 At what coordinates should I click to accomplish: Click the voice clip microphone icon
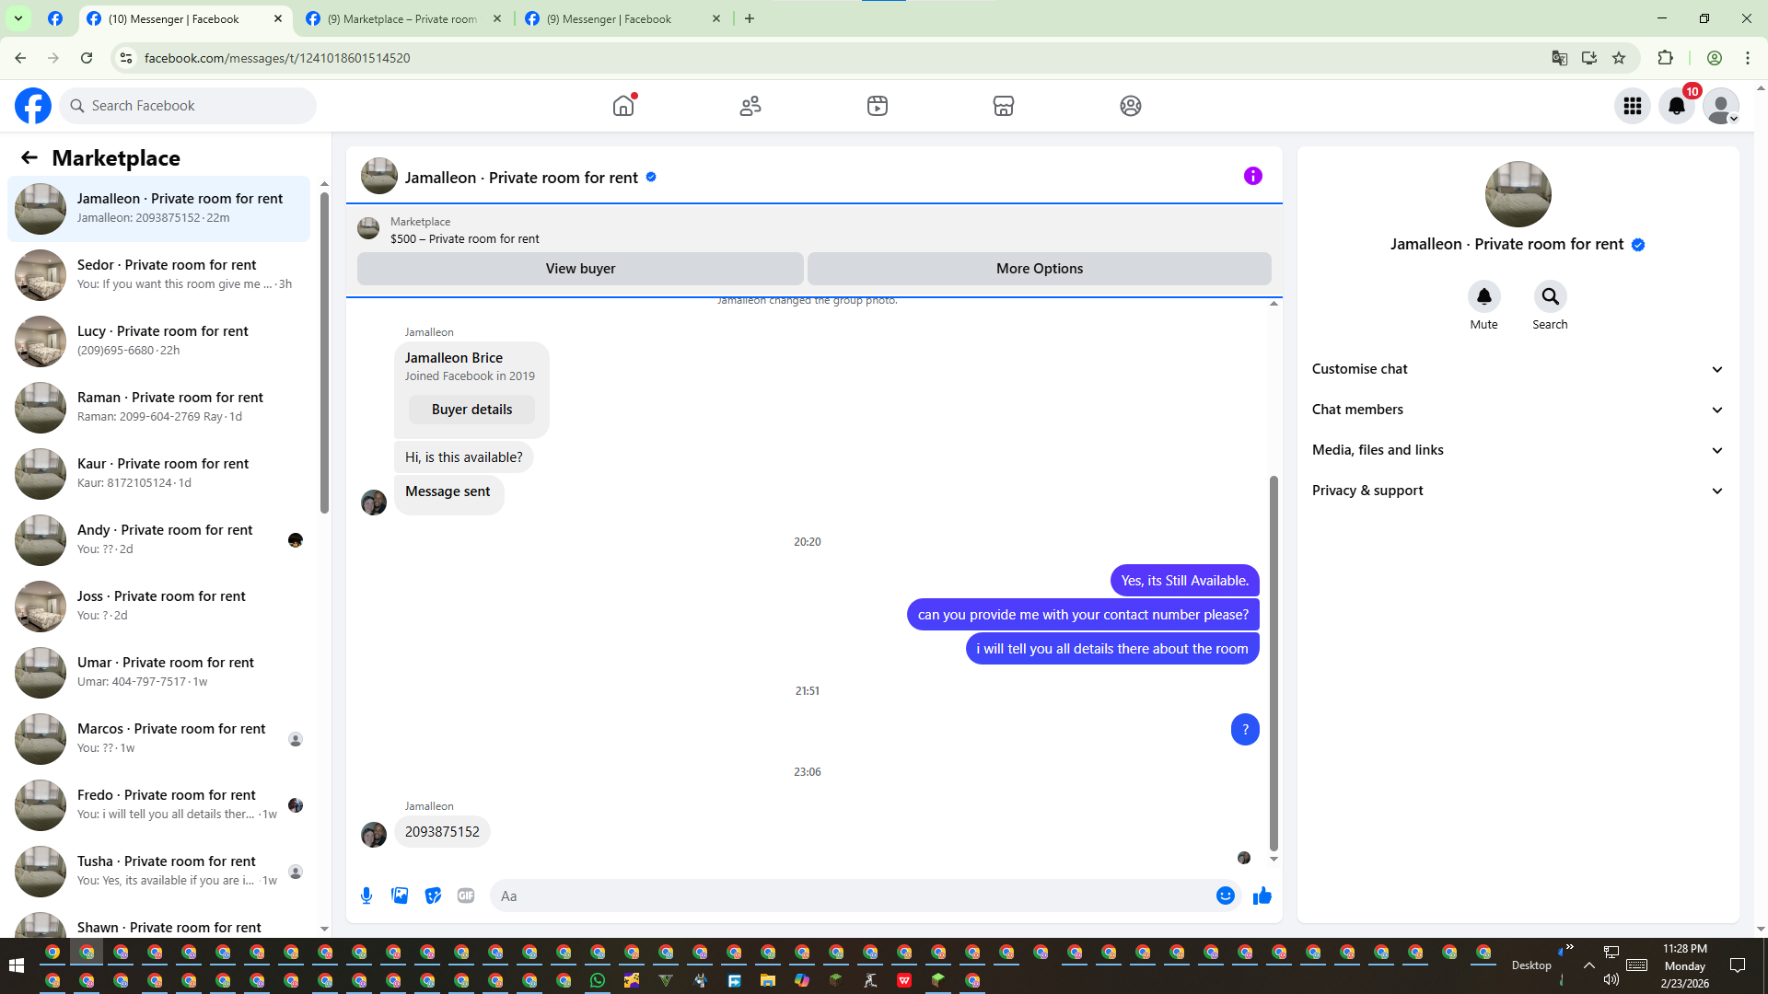[x=366, y=896]
